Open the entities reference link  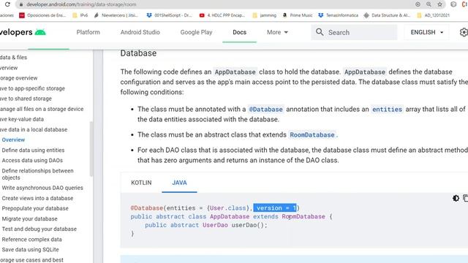pos(387,110)
